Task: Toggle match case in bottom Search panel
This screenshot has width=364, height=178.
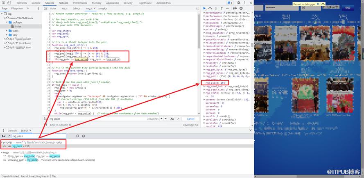Action: pos(3,136)
